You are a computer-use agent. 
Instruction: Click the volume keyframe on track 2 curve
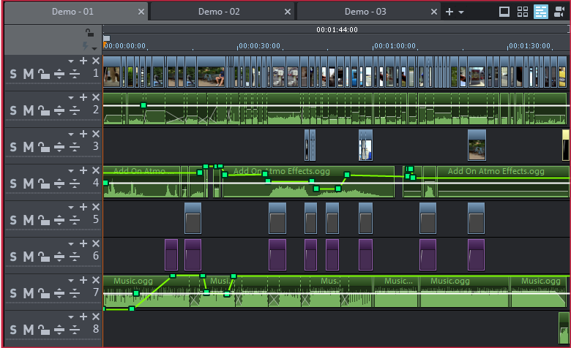pos(143,105)
